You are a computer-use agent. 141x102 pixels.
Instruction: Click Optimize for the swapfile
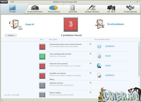(110, 75)
